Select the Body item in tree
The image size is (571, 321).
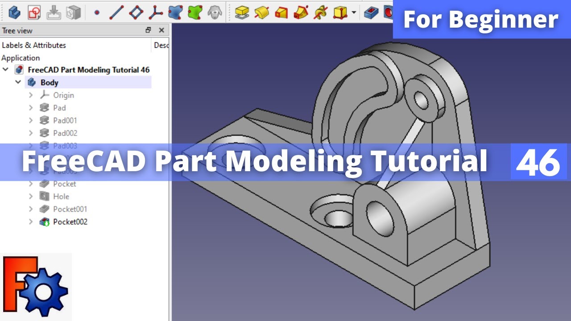pyautogui.click(x=49, y=82)
